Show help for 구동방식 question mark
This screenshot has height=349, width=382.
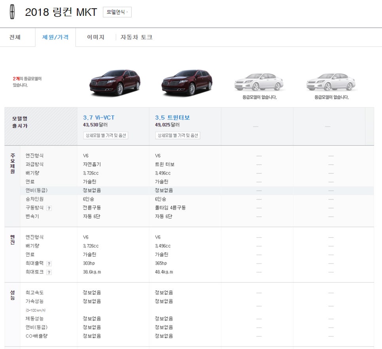49,208
